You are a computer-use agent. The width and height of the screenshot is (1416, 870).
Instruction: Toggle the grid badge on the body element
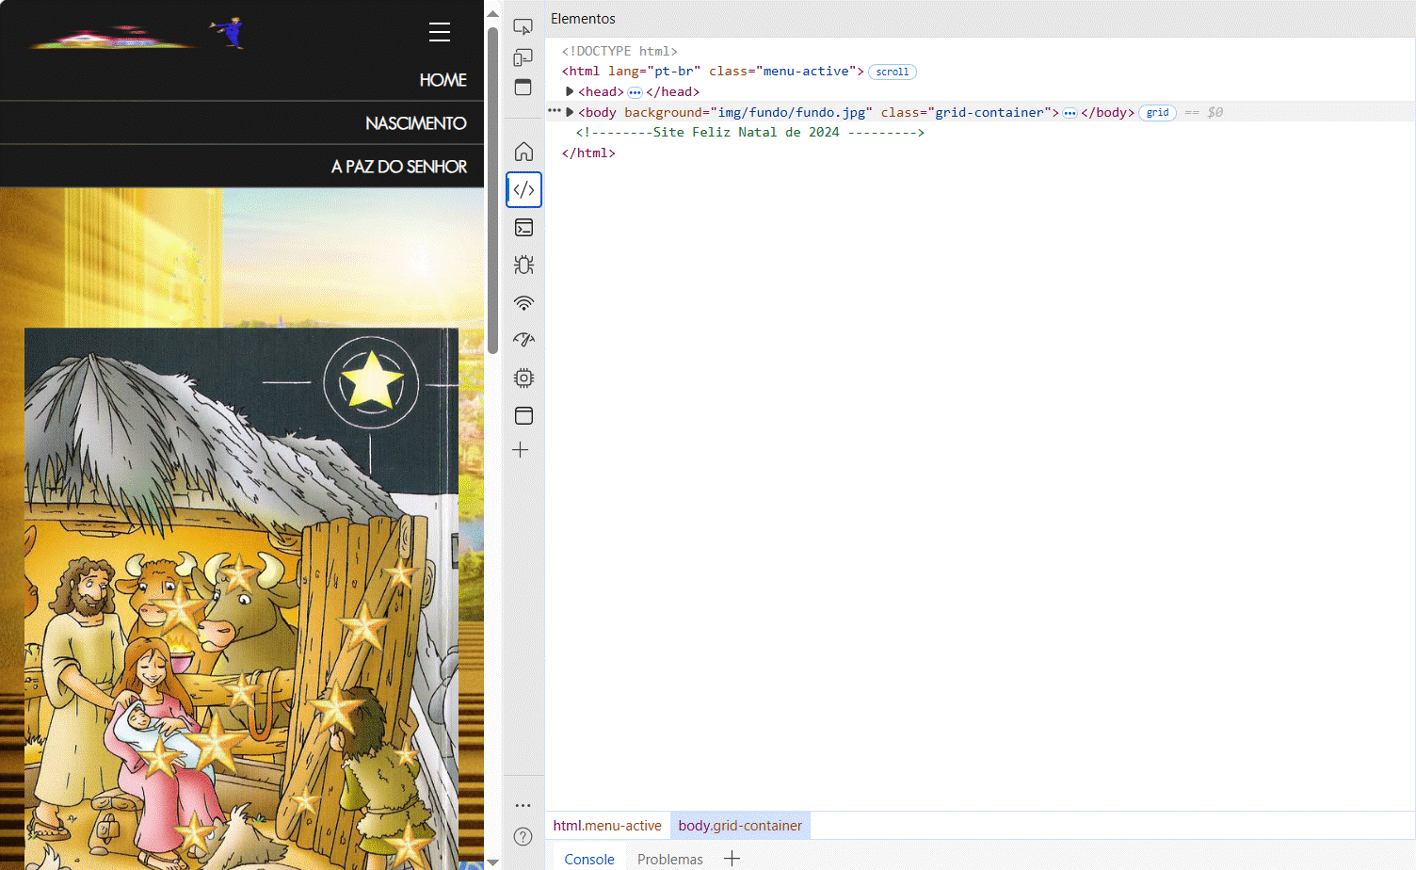1157,112
